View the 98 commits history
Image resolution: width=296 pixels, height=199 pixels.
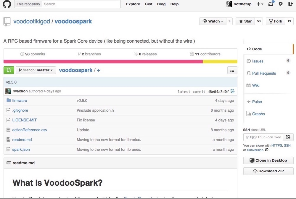[x=33, y=54]
